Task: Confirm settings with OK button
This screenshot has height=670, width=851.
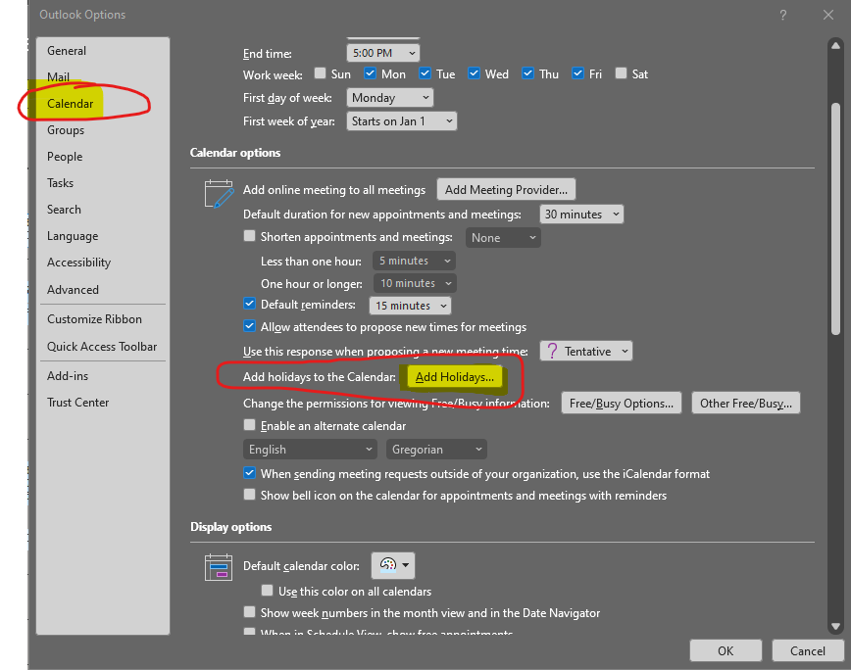Action: (726, 650)
